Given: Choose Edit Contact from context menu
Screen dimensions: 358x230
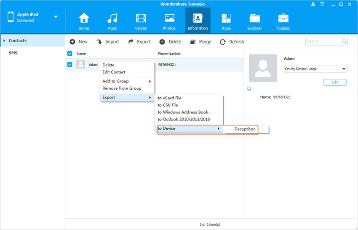Looking at the screenshot, I should [114, 72].
